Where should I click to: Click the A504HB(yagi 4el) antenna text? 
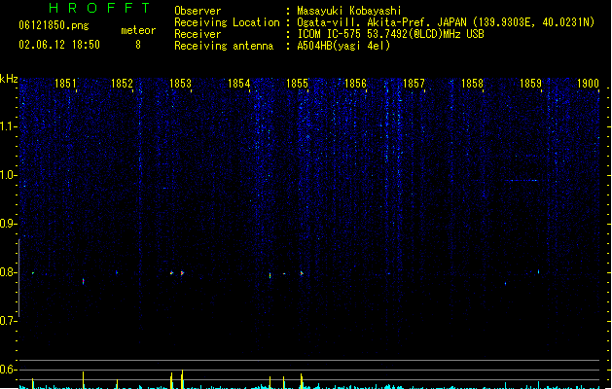pos(343,46)
